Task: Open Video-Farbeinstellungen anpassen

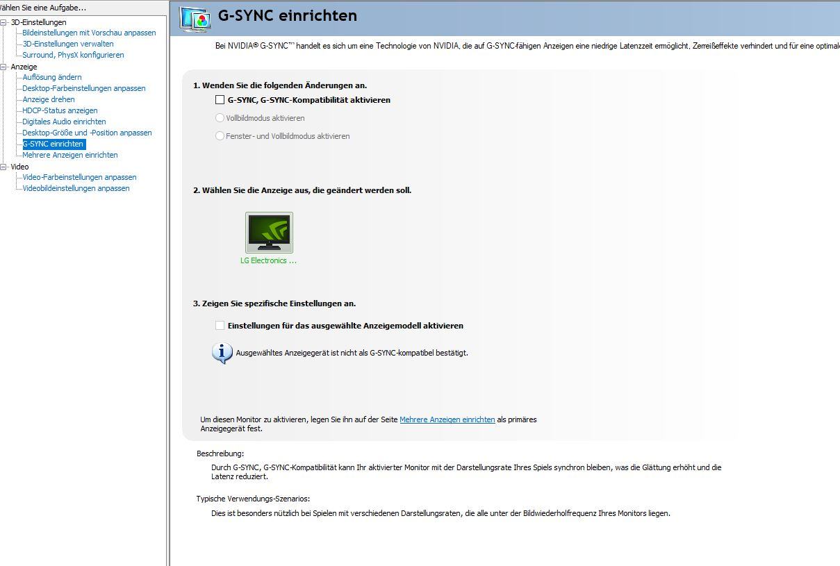Action: 79,177
